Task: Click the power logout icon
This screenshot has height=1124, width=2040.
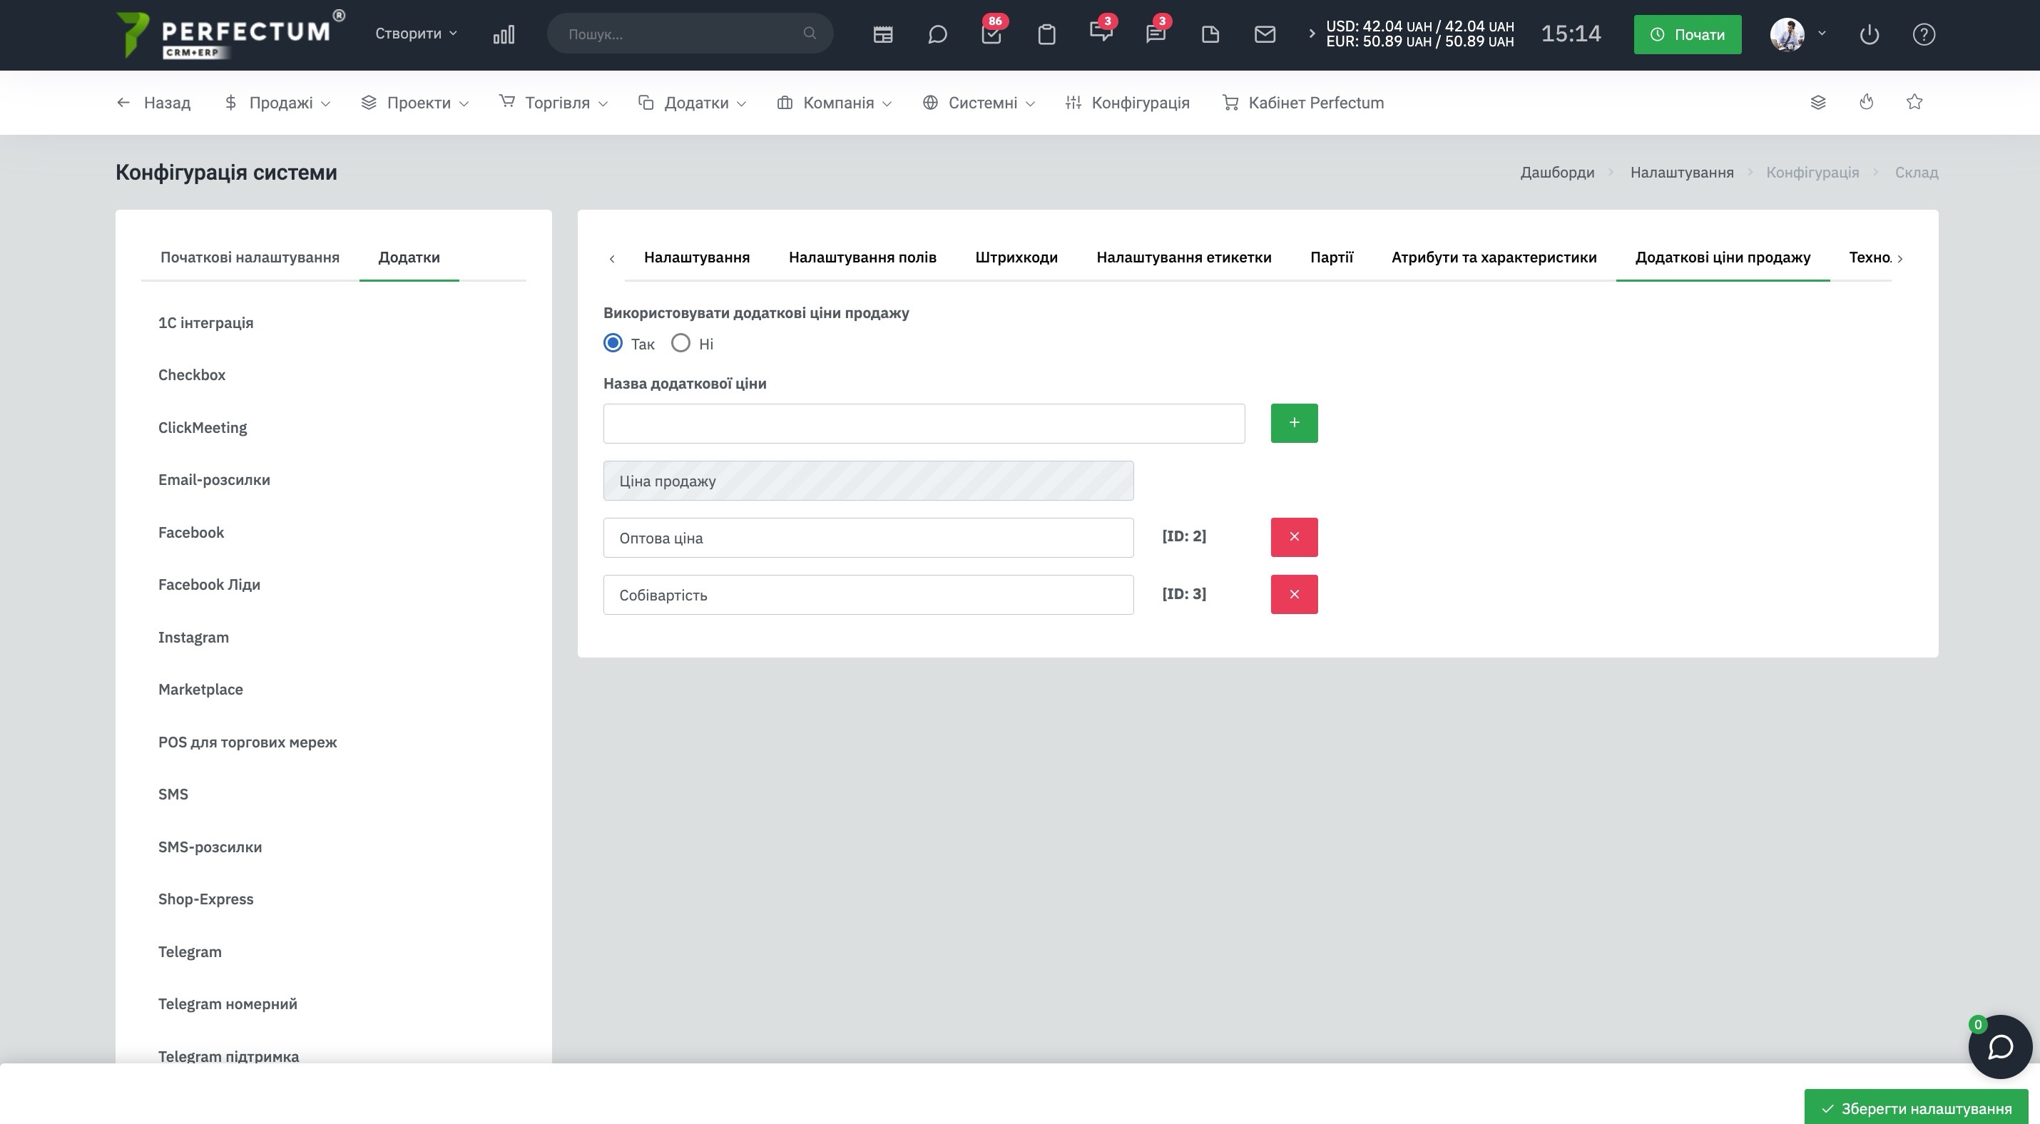Action: 1869,34
